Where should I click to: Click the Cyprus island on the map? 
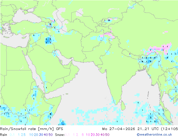(x=24, y=37)
